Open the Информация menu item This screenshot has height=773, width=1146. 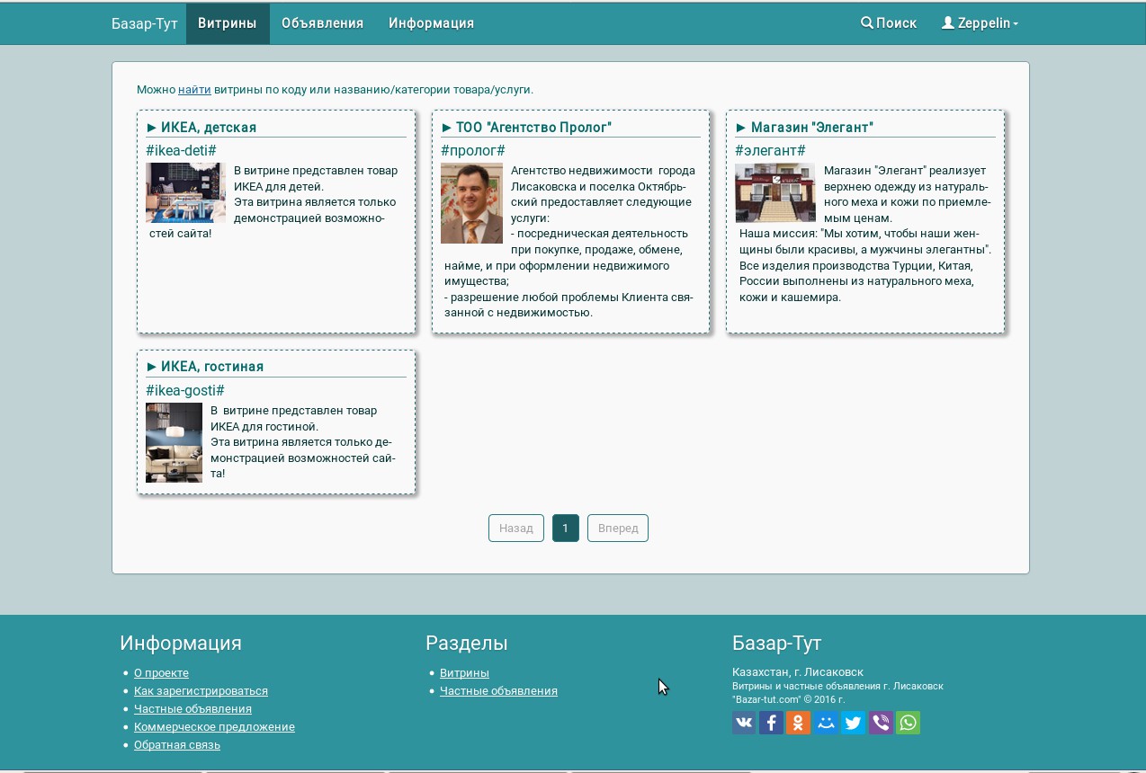(x=431, y=23)
